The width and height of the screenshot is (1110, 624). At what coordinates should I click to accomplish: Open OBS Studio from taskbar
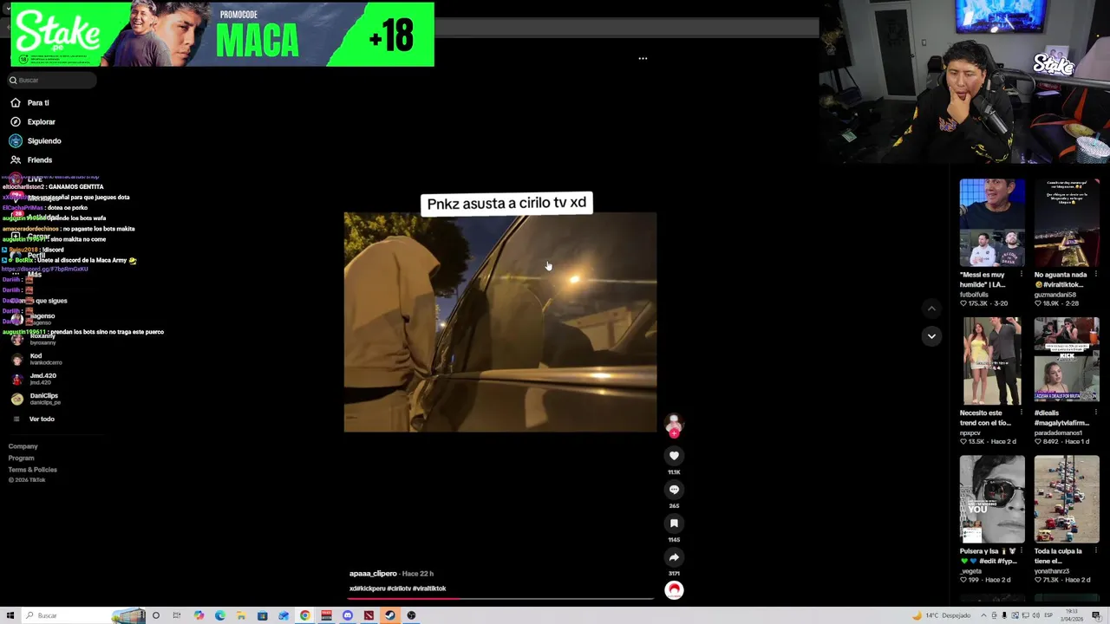pyautogui.click(x=411, y=615)
